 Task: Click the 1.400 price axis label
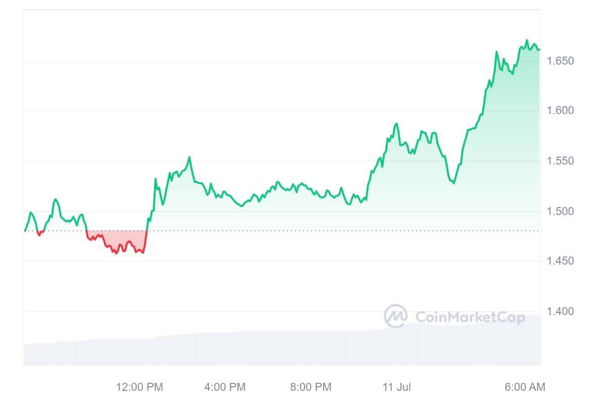pos(560,311)
